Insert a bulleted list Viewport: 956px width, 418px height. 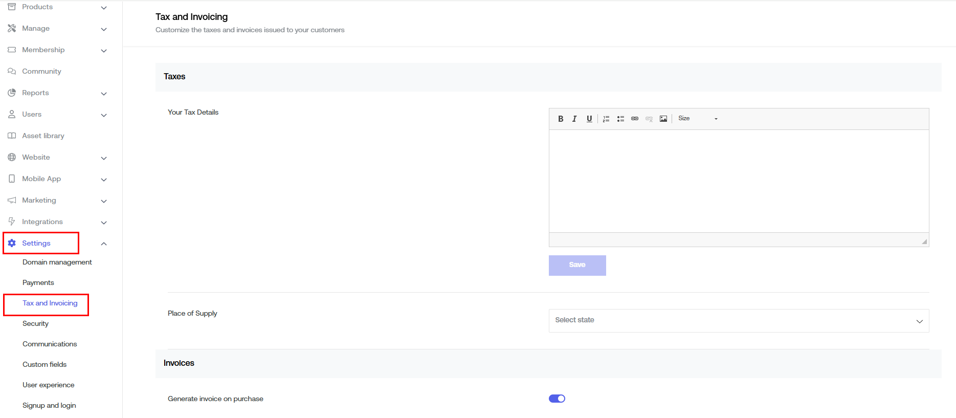pyautogui.click(x=620, y=119)
